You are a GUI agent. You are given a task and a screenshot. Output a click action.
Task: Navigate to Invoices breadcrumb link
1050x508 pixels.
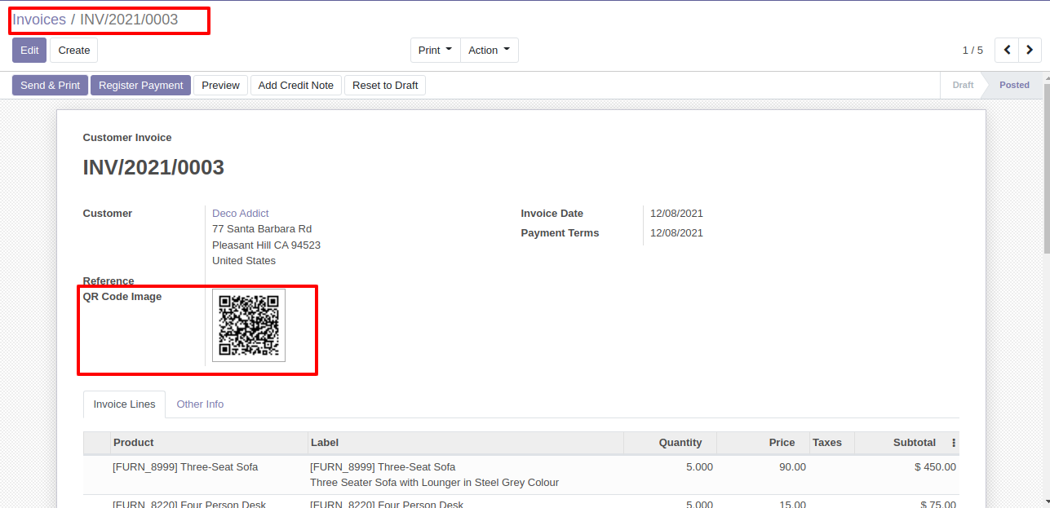coord(39,20)
